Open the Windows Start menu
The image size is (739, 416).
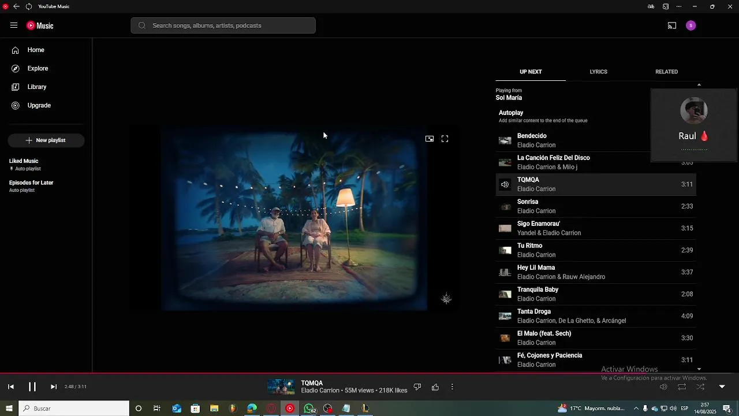coord(9,408)
